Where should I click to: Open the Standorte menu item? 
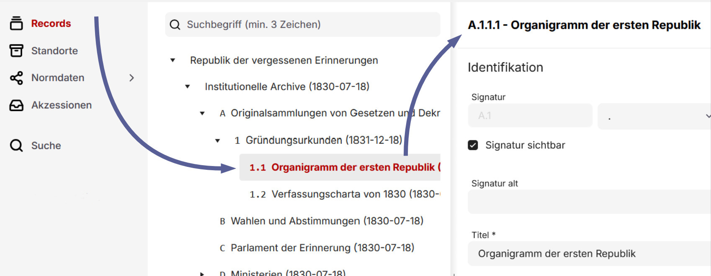pos(54,51)
